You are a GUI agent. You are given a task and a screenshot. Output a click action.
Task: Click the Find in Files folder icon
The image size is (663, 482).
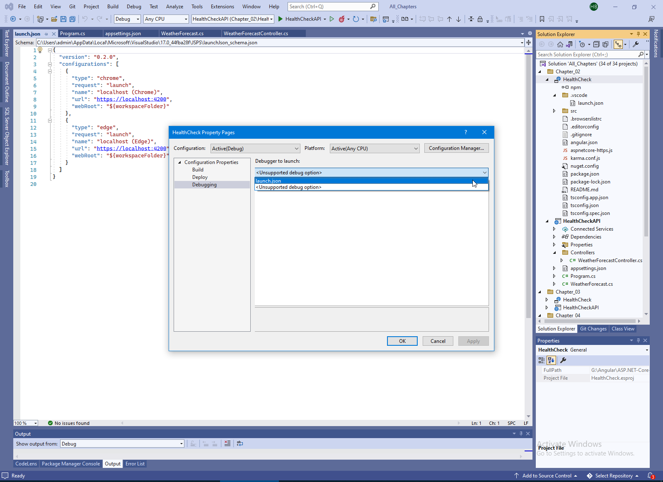pos(373,19)
